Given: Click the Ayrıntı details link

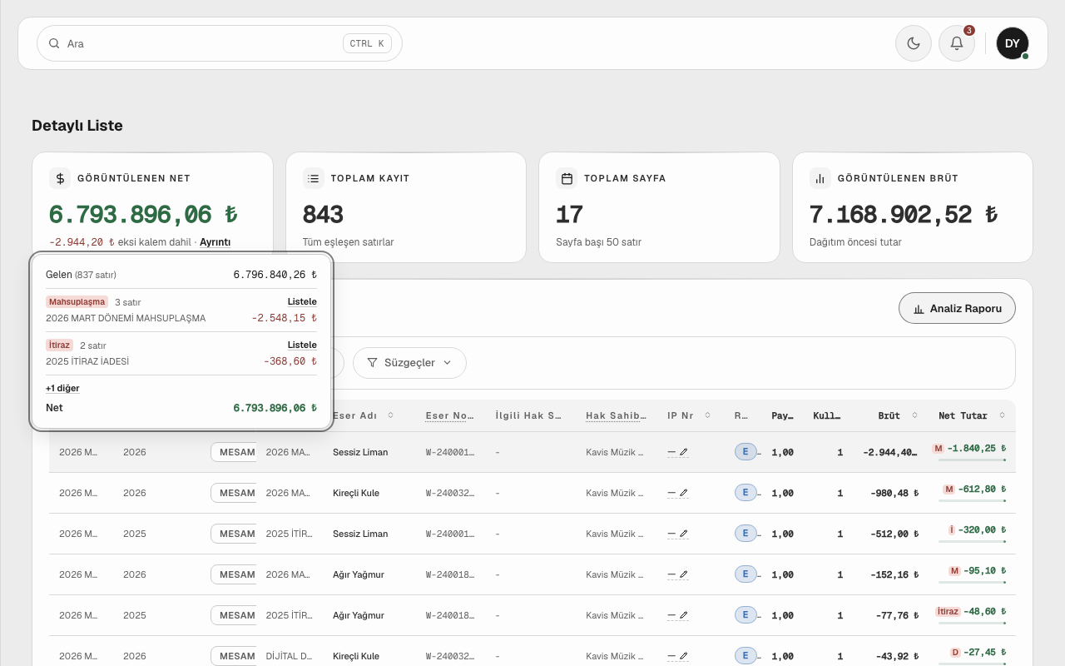Looking at the screenshot, I should 215,242.
